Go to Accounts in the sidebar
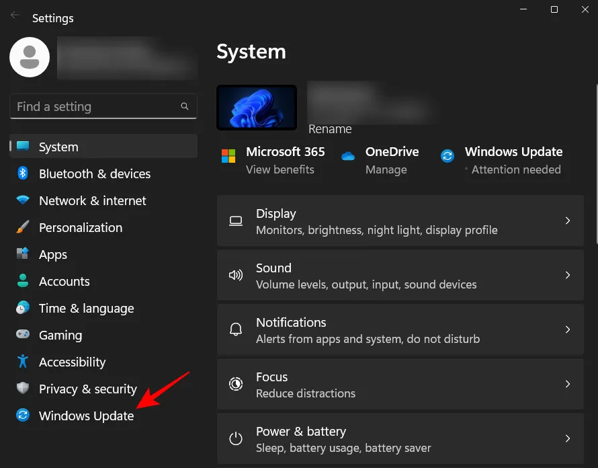The width and height of the screenshot is (598, 468). tap(64, 281)
